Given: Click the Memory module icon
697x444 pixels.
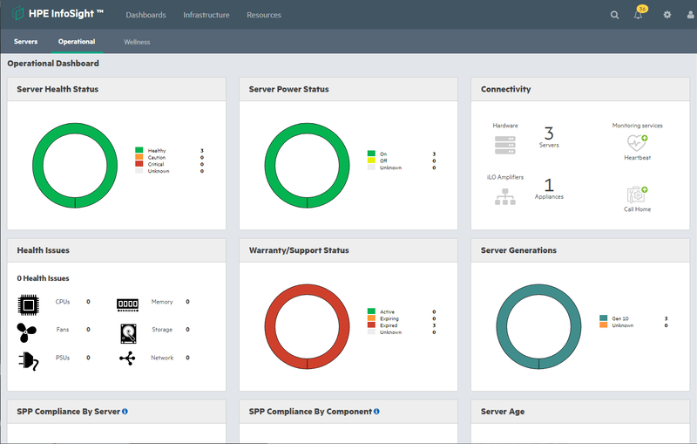Looking at the screenshot, I should pos(127,304).
